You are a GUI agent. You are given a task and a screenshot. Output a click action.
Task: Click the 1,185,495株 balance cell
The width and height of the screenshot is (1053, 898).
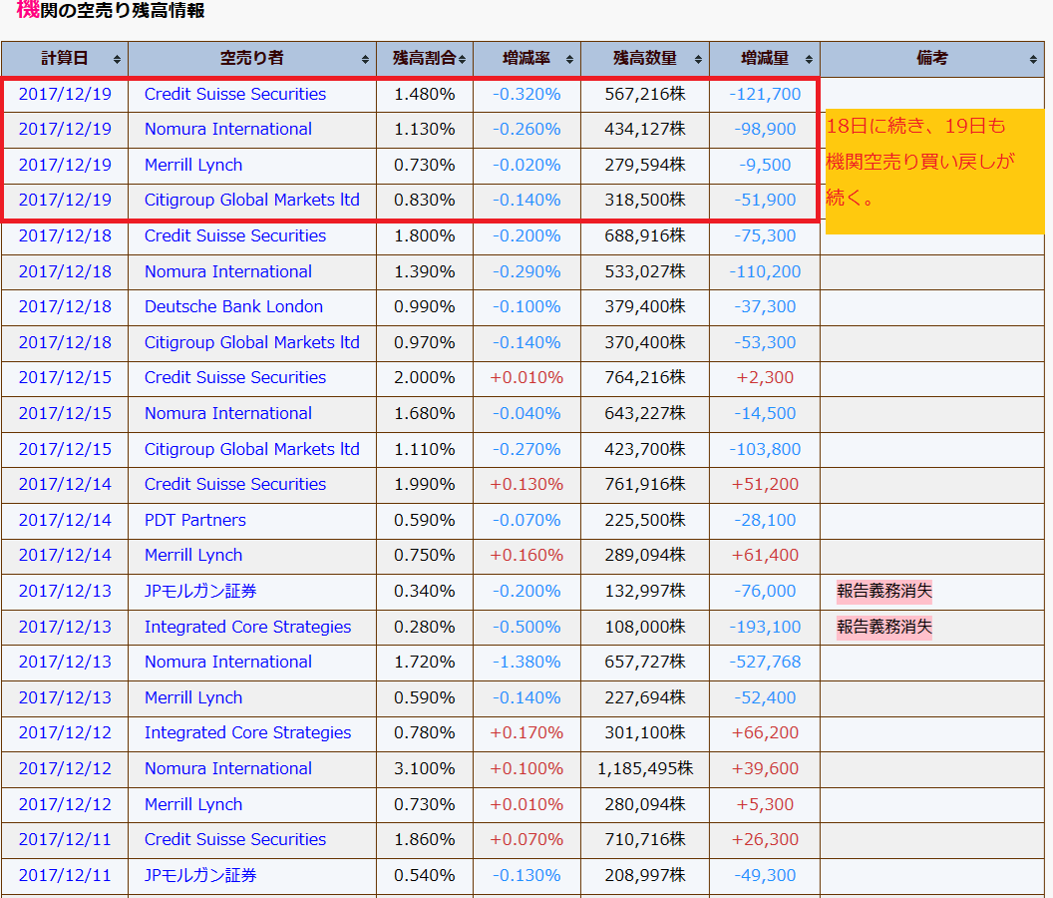(645, 768)
